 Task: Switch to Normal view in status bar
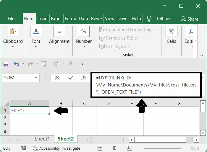tap(100, 148)
